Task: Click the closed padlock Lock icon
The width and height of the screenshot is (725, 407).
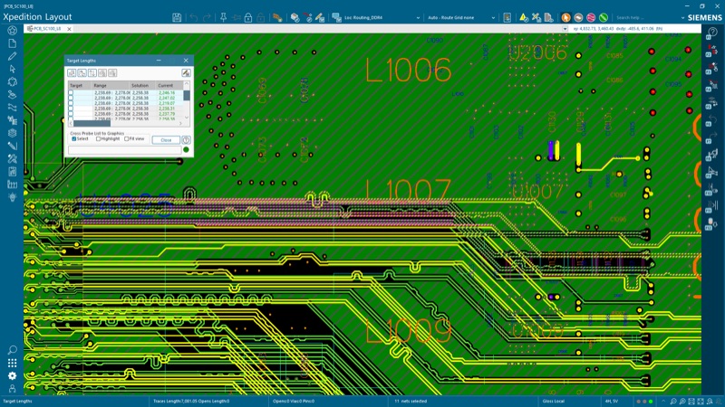Action: click(248, 17)
